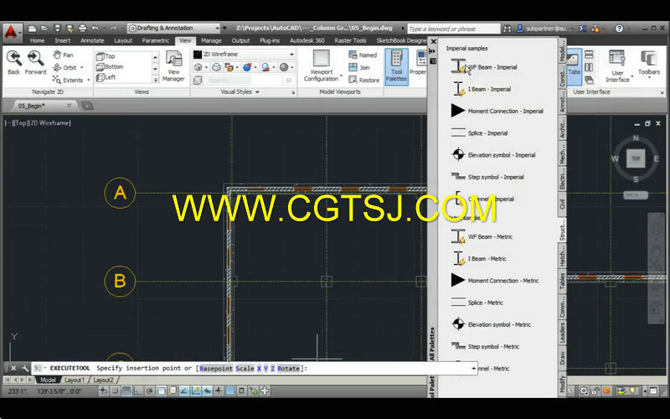
Task: Toggle Ortho Mode in status bar
Action: pyautogui.click(x=138, y=391)
